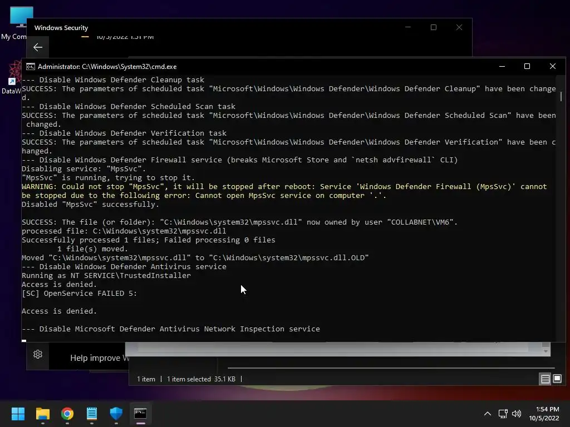Click the "[SC] OpenService FAILED 5:" line
The width and height of the screenshot is (570, 427).
click(79, 294)
